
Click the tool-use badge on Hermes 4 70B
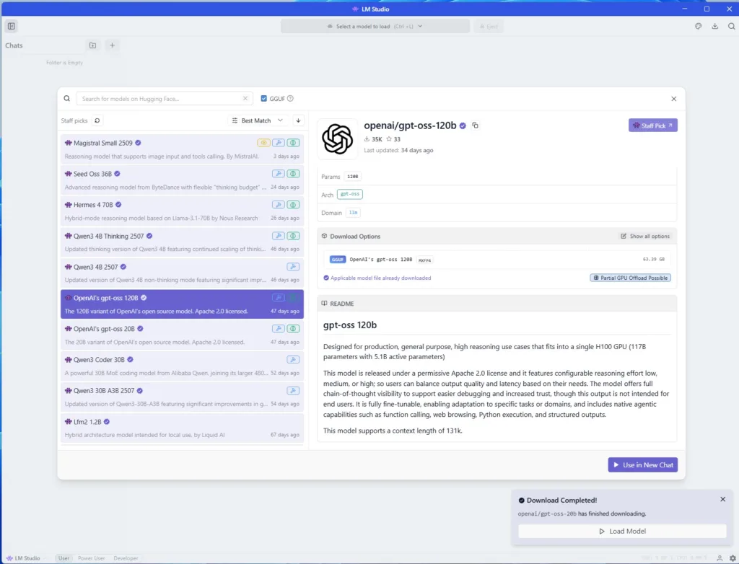(279, 205)
